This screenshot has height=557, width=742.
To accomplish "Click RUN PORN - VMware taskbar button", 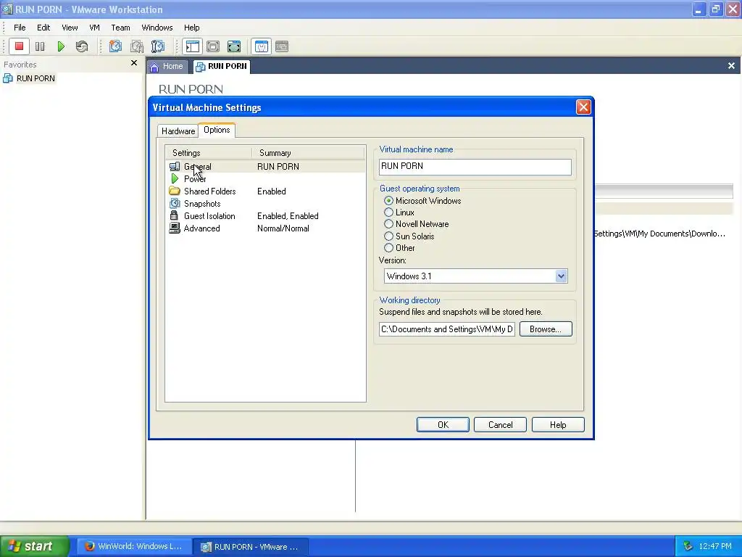I will (x=251, y=547).
